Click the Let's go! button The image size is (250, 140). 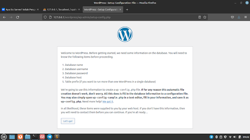point(68,121)
